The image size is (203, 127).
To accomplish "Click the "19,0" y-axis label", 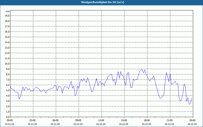I will 7,16.
